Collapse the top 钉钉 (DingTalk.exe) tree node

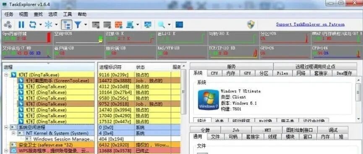coord(6,75)
